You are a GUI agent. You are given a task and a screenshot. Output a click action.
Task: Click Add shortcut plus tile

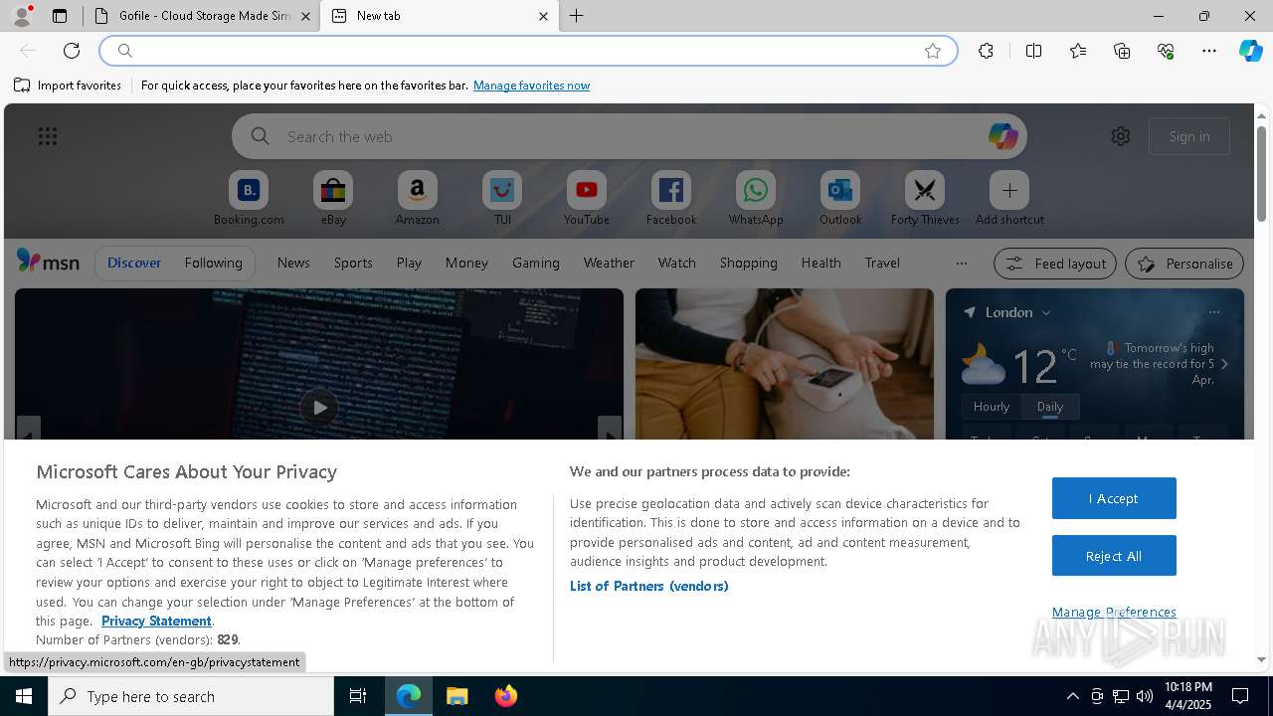1009,199
